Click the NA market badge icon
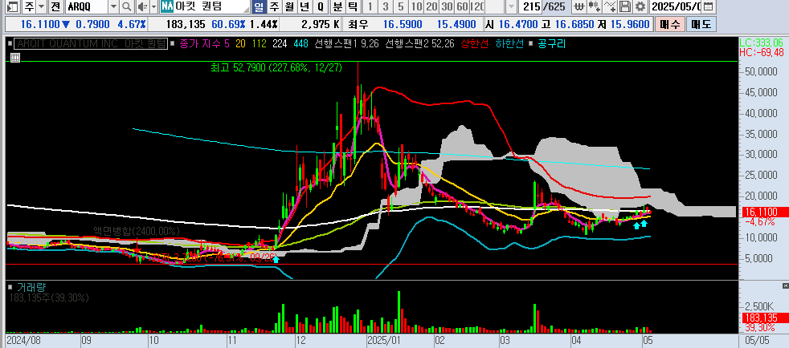This screenshot has width=789, height=348. click(168, 6)
